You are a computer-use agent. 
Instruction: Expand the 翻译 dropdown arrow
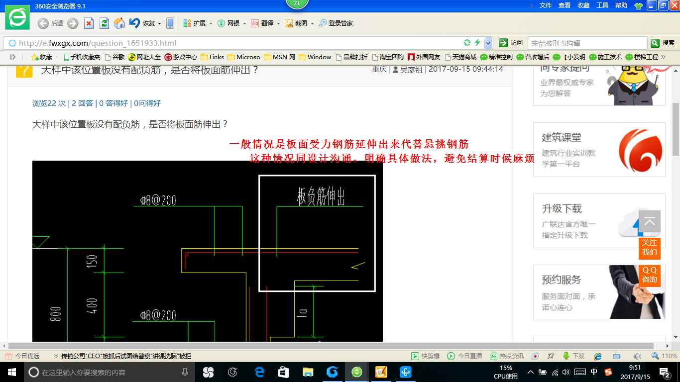click(x=278, y=23)
